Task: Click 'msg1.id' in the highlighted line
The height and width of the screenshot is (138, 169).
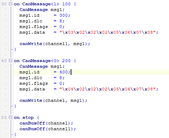Action: pyautogui.click(x=29, y=72)
